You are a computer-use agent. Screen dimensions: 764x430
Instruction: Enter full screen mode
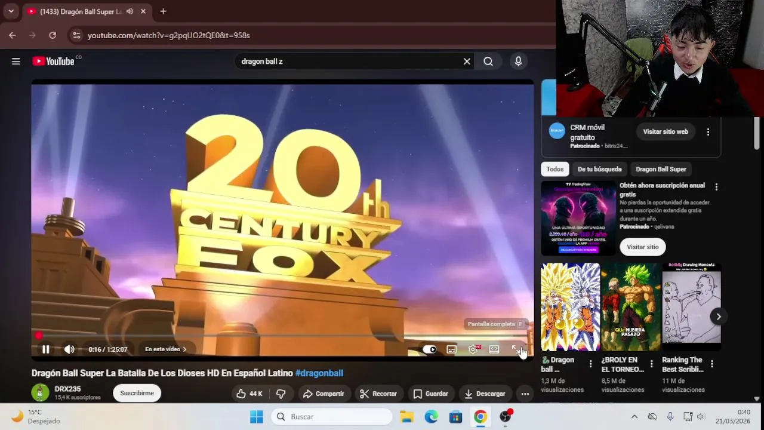coord(516,349)
